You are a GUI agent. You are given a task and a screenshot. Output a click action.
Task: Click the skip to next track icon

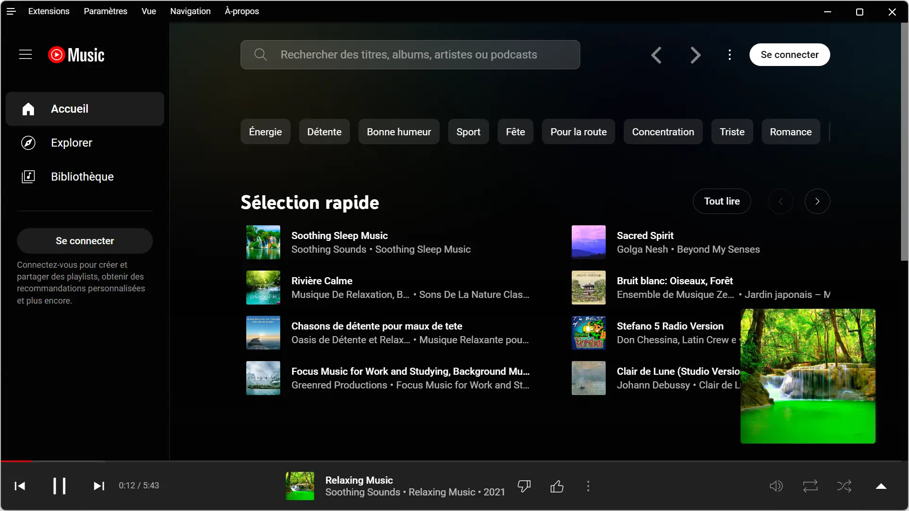pyautogui.click(x=99, y=486)
